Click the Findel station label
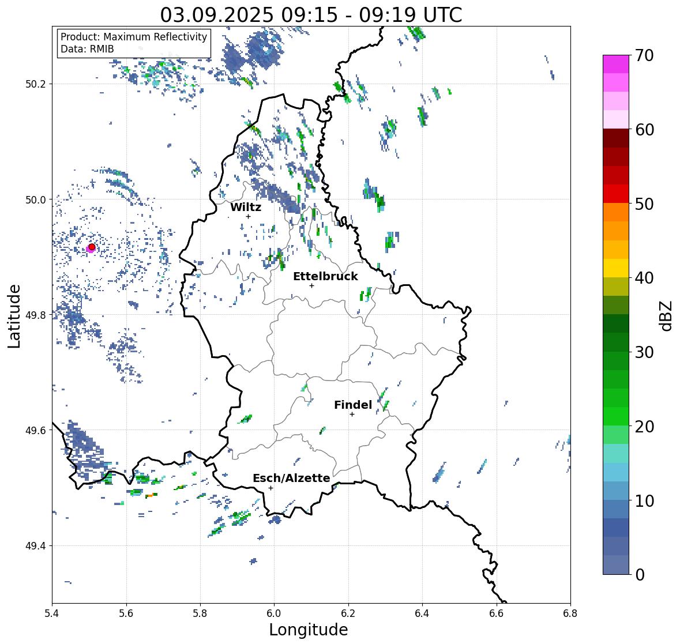The width and height of the screenshot is (680, 644). click(x=353, y=405)
